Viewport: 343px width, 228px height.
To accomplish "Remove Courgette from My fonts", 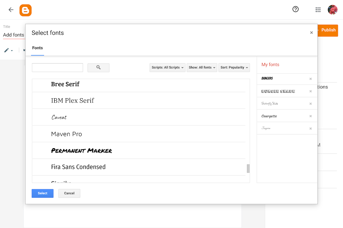I will pyautogui.click(x=310, y=116).
